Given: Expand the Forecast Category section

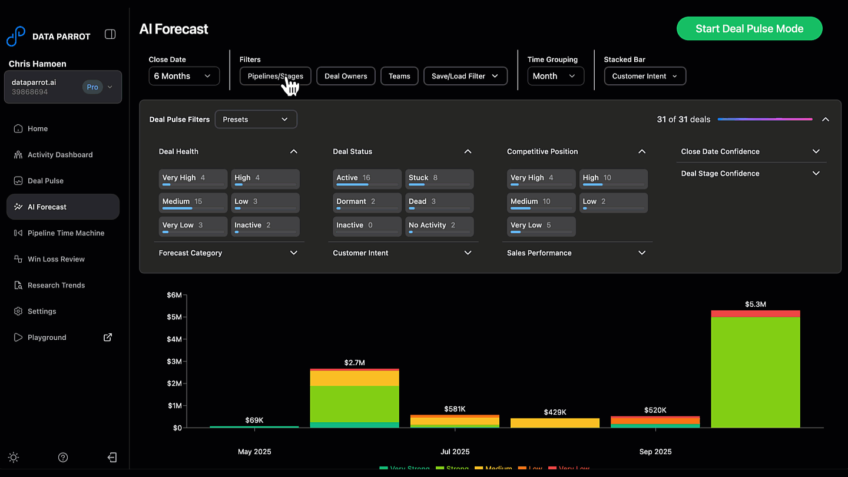Looking at the screenshot, I should tap(228, 253).
